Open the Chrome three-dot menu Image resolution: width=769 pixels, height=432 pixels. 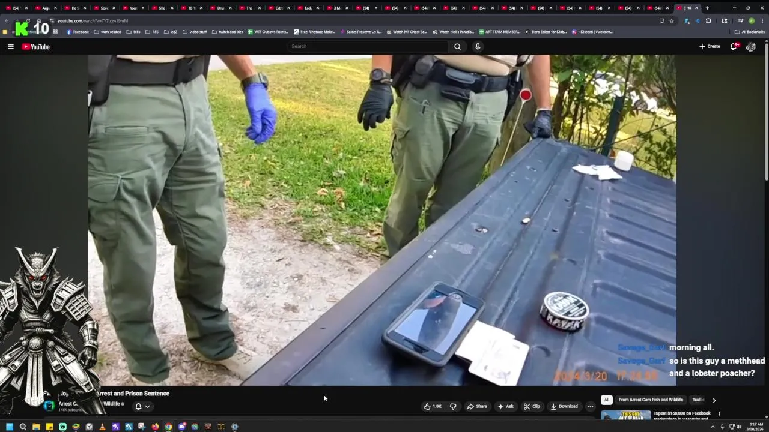pos(762,20)
